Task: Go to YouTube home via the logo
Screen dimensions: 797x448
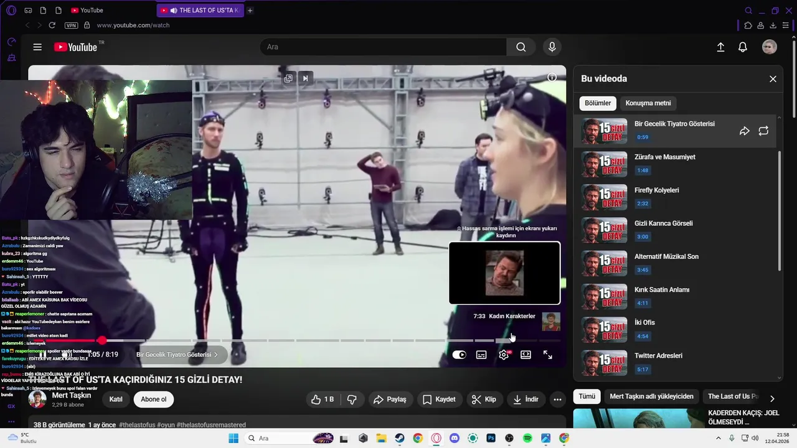Action: (75, 47)
